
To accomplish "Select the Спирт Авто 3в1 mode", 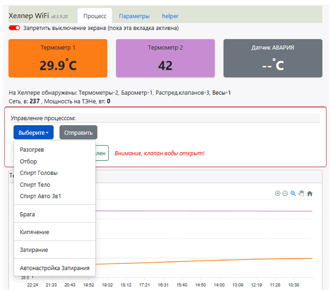I will point(41,196).
